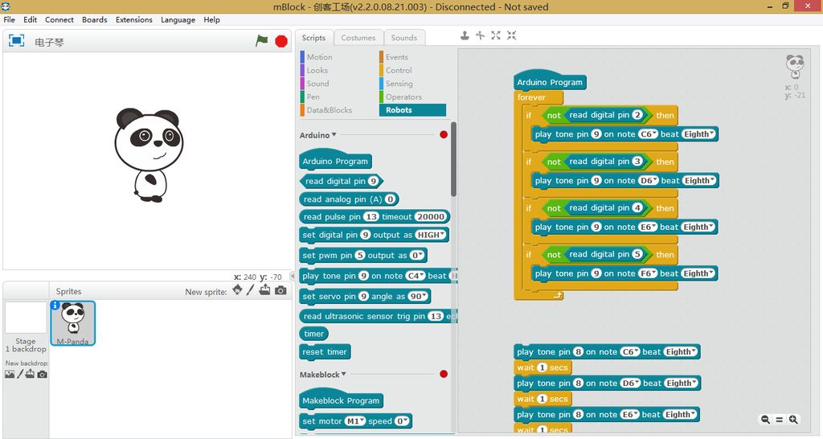
Task: Edit pin number in read digital pin 2
Action: point(637,115)
